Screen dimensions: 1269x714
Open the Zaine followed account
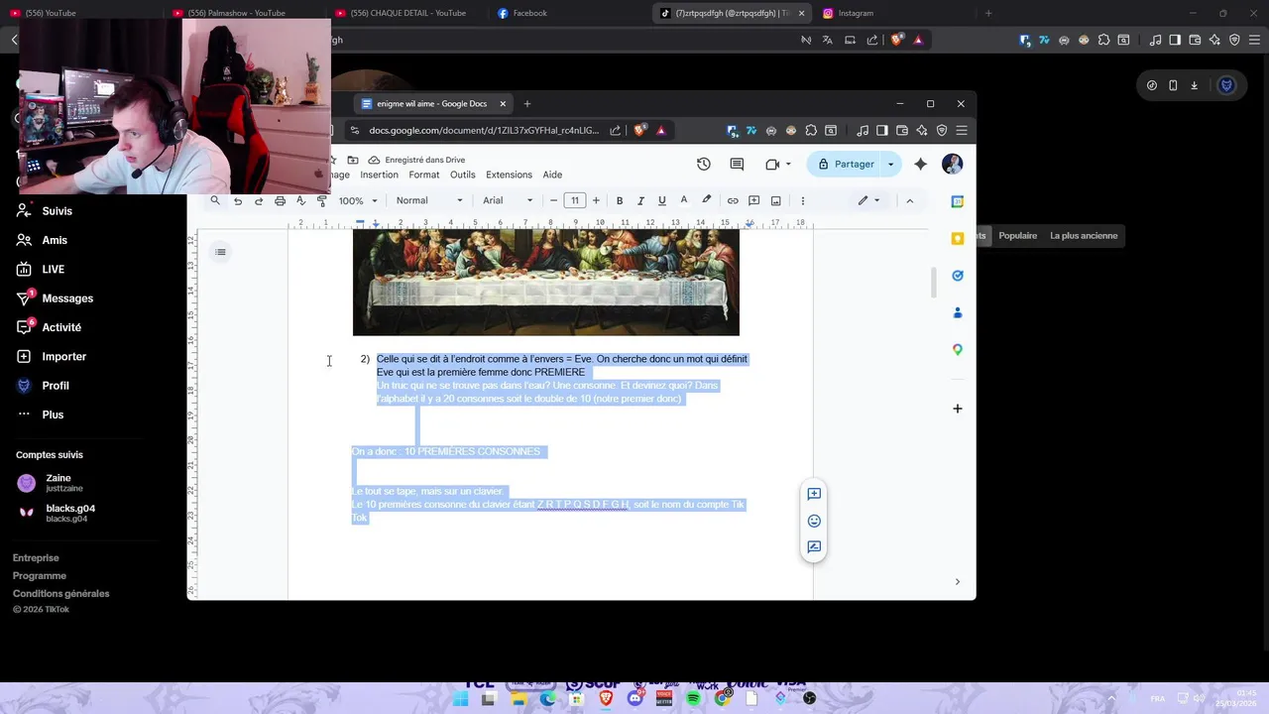tap(58, 483)
